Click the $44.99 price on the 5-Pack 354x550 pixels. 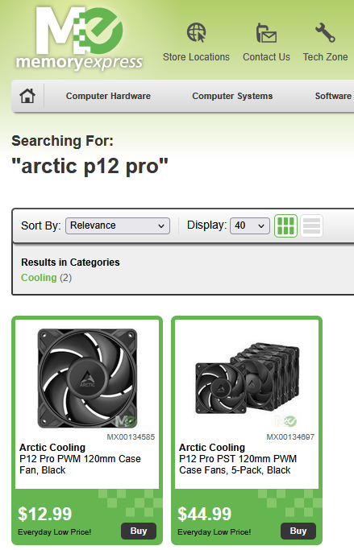coord(204,514)
